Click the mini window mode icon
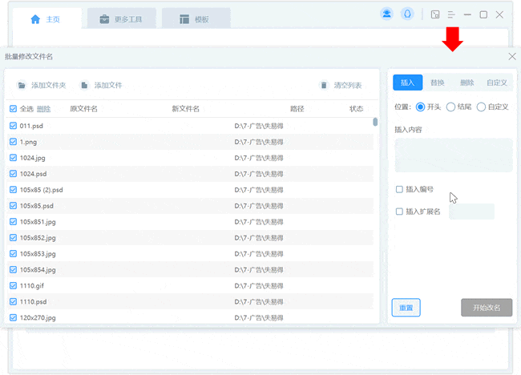 (435, 14)
